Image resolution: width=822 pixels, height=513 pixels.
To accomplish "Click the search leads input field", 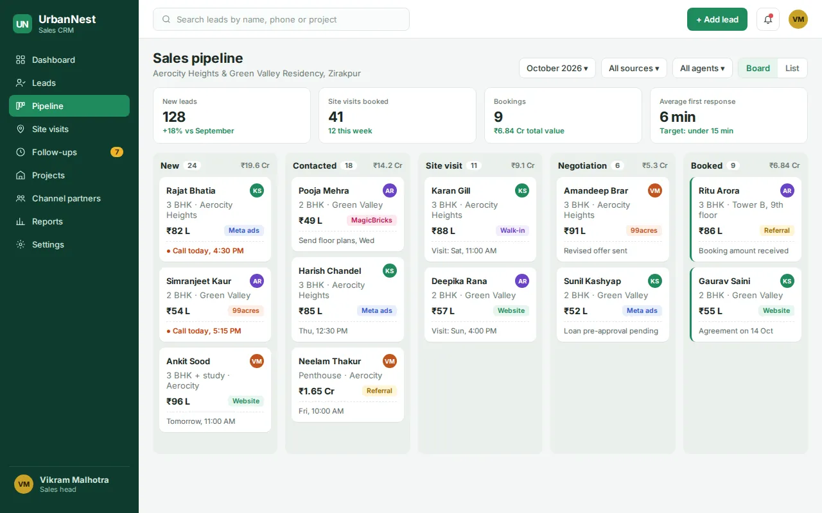I will click(281, 19).
